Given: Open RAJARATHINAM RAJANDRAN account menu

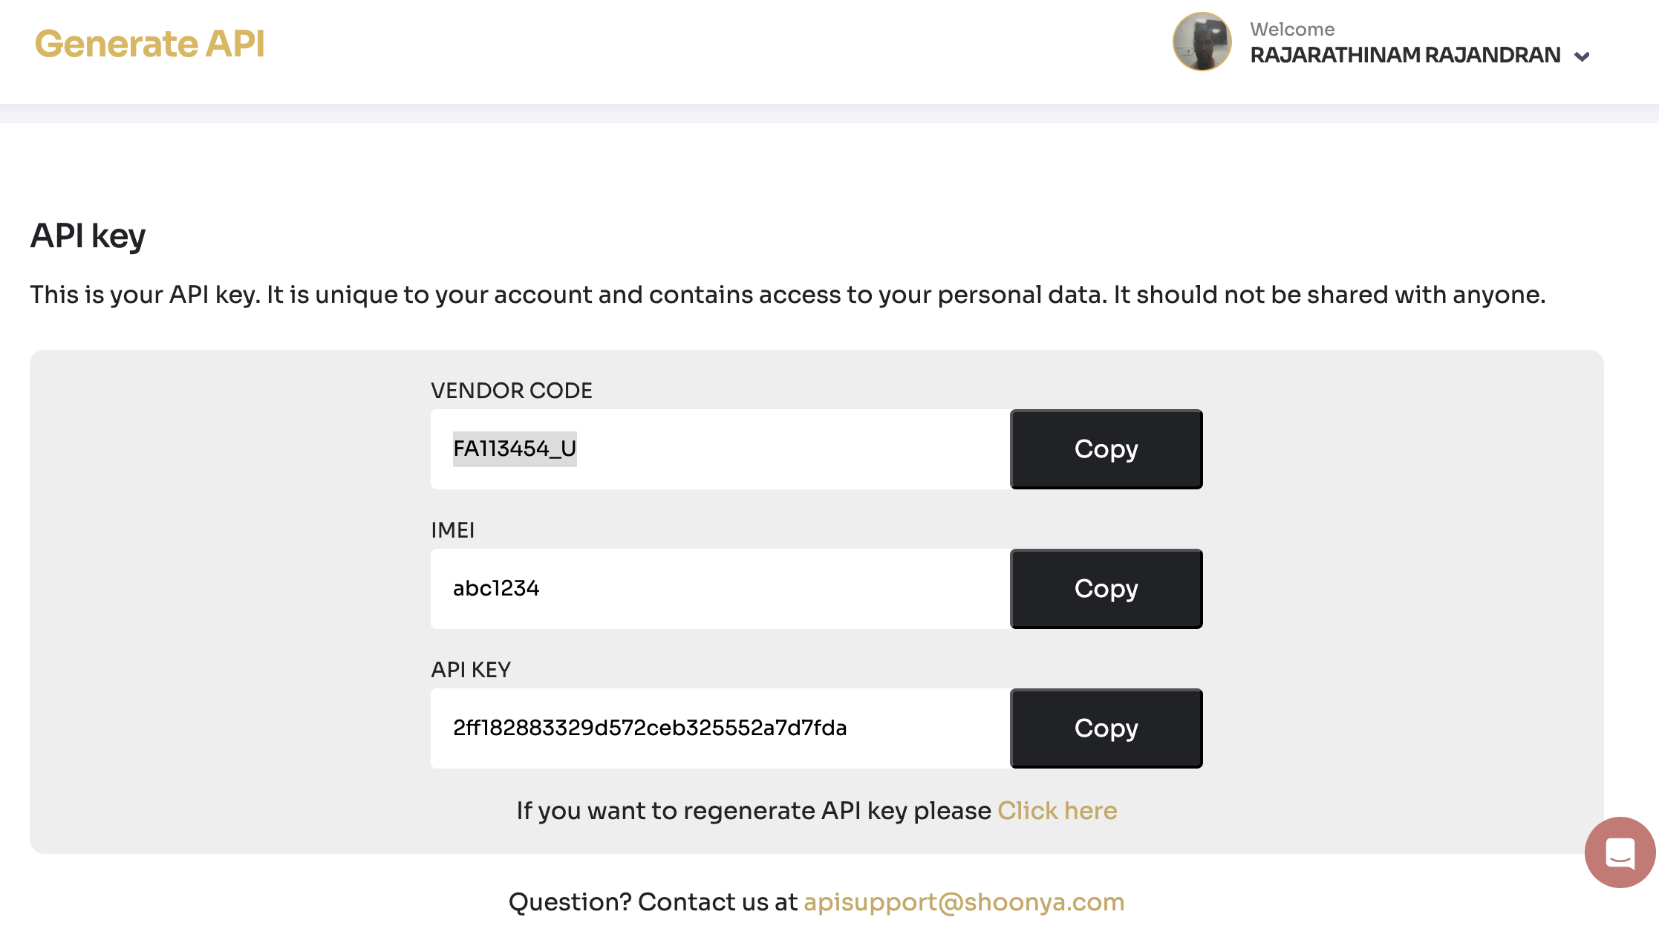Looking at the screenshot, I should pyautogui.click(x=1405, y=55).
